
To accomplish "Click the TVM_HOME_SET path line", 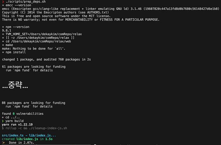I will click(42, 34).
